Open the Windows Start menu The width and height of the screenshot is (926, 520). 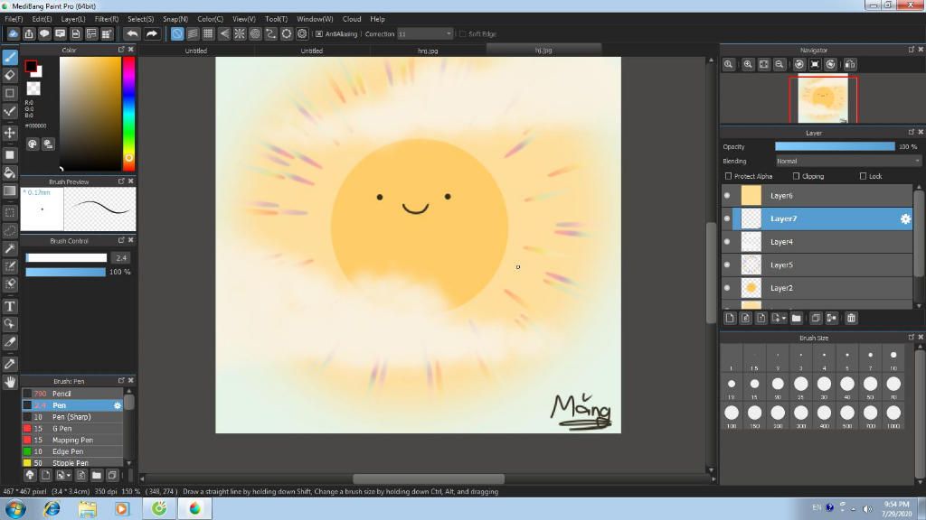(15, 508)
